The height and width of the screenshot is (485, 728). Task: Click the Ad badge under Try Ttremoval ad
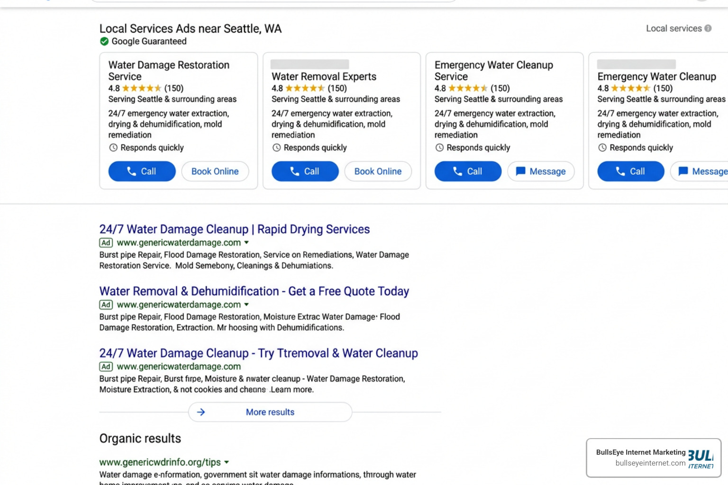(106, 367)
